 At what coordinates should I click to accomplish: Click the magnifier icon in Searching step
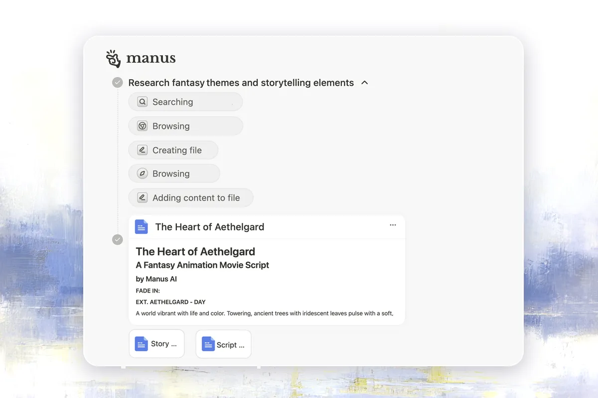tap(142, 102)
